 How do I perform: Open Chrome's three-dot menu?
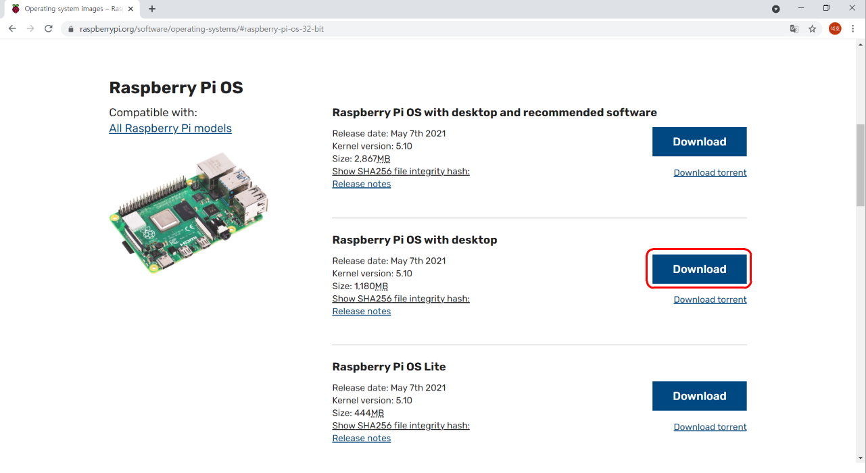pyautogui.click(x=853, y=29)
